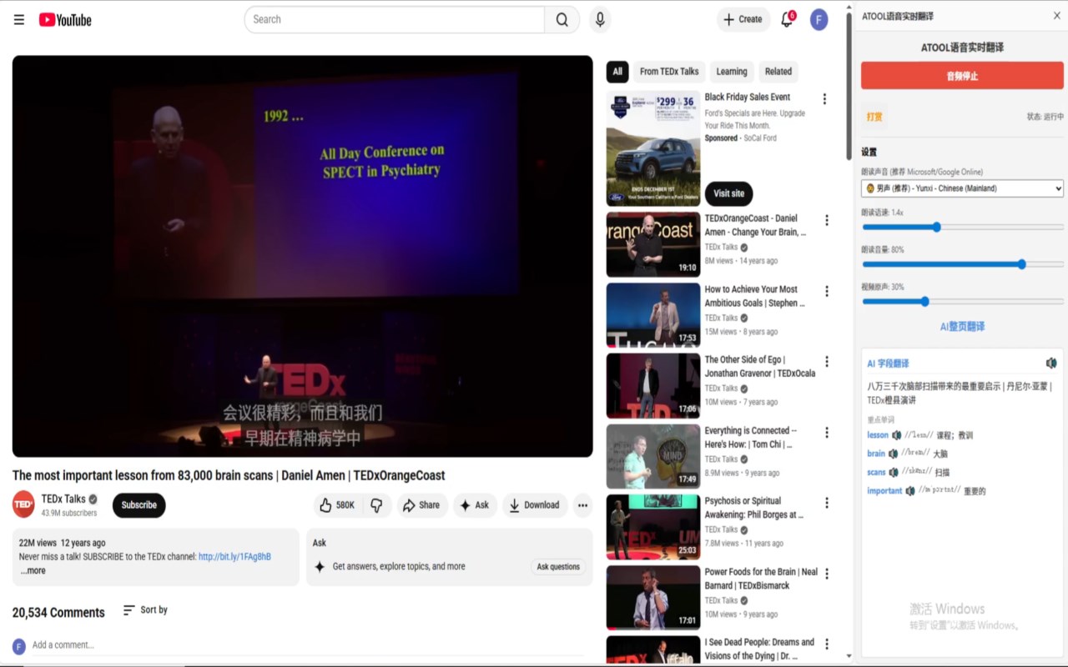
Task: Open the 25:03 Phil Borges thumbnail
Action: pyautogui.click(x=653, y=527)
